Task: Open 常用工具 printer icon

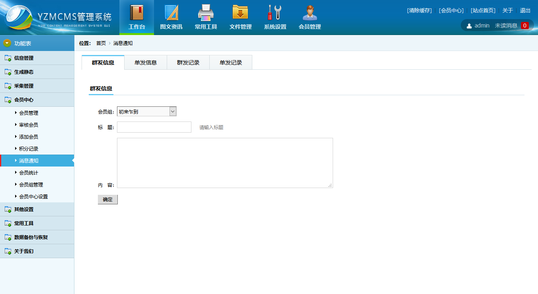Action: click(x=206, y=13)
